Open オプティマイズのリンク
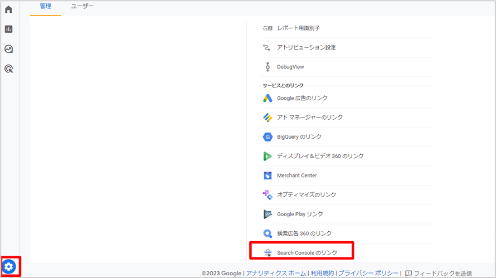The height and width of the screenshot is (278, 496). pyautogui.click(x=307, y=194)
